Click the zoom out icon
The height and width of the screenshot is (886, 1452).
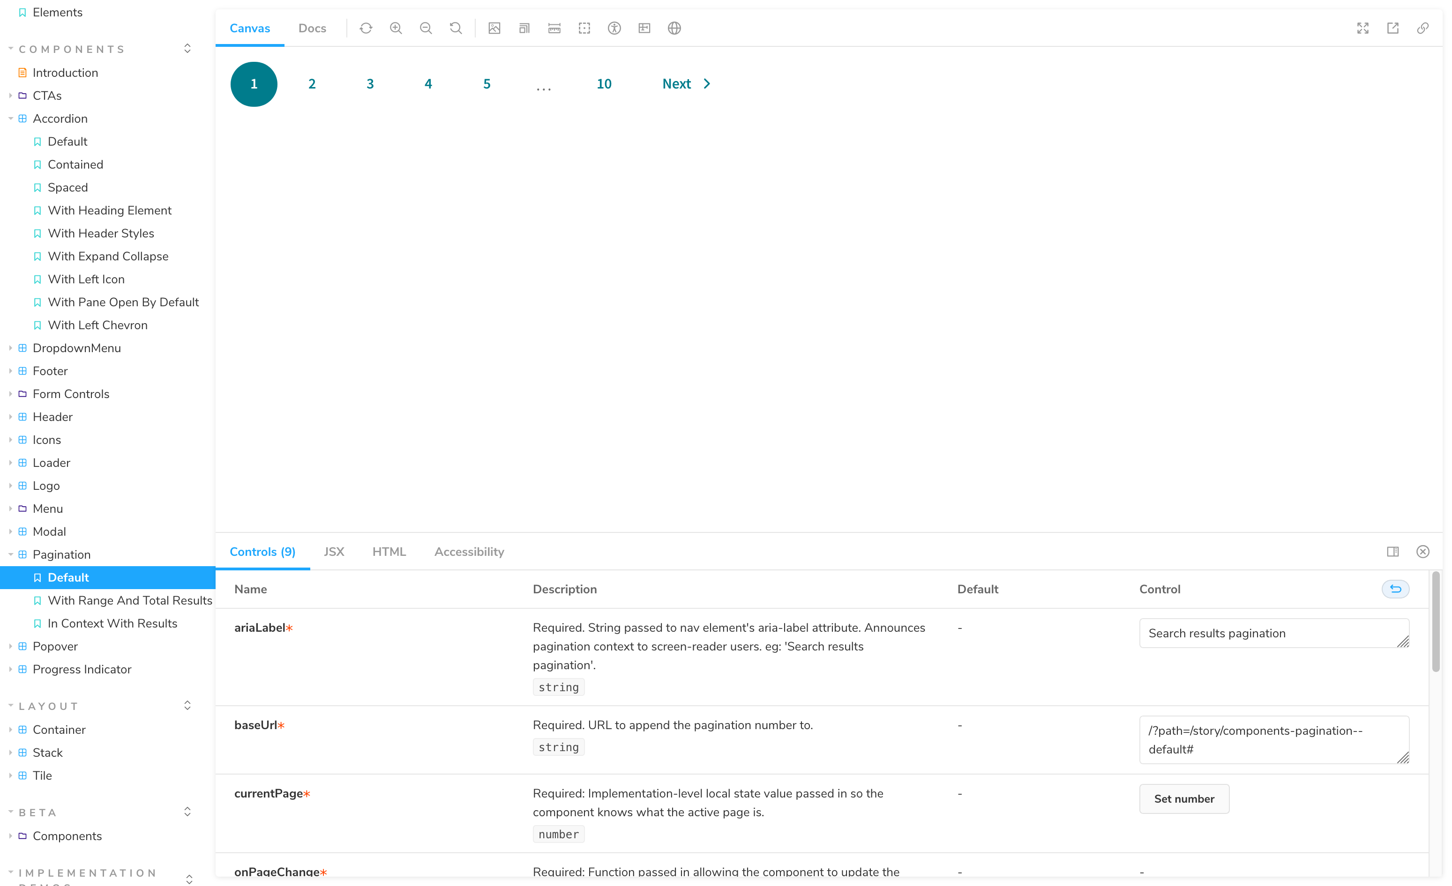(x=425, y=28)
